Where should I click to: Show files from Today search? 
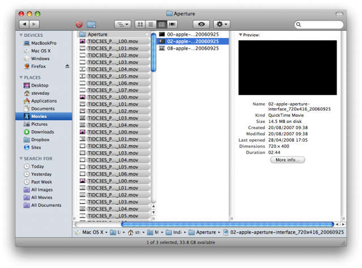click(44, 167)
